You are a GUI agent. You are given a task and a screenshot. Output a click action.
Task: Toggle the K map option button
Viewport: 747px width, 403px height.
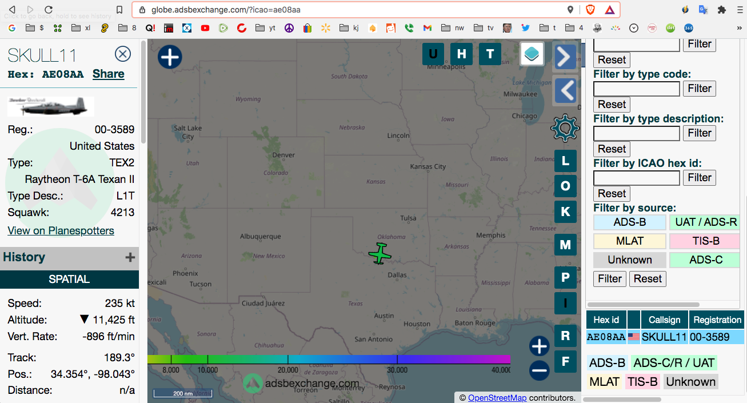tap(565, 212)
